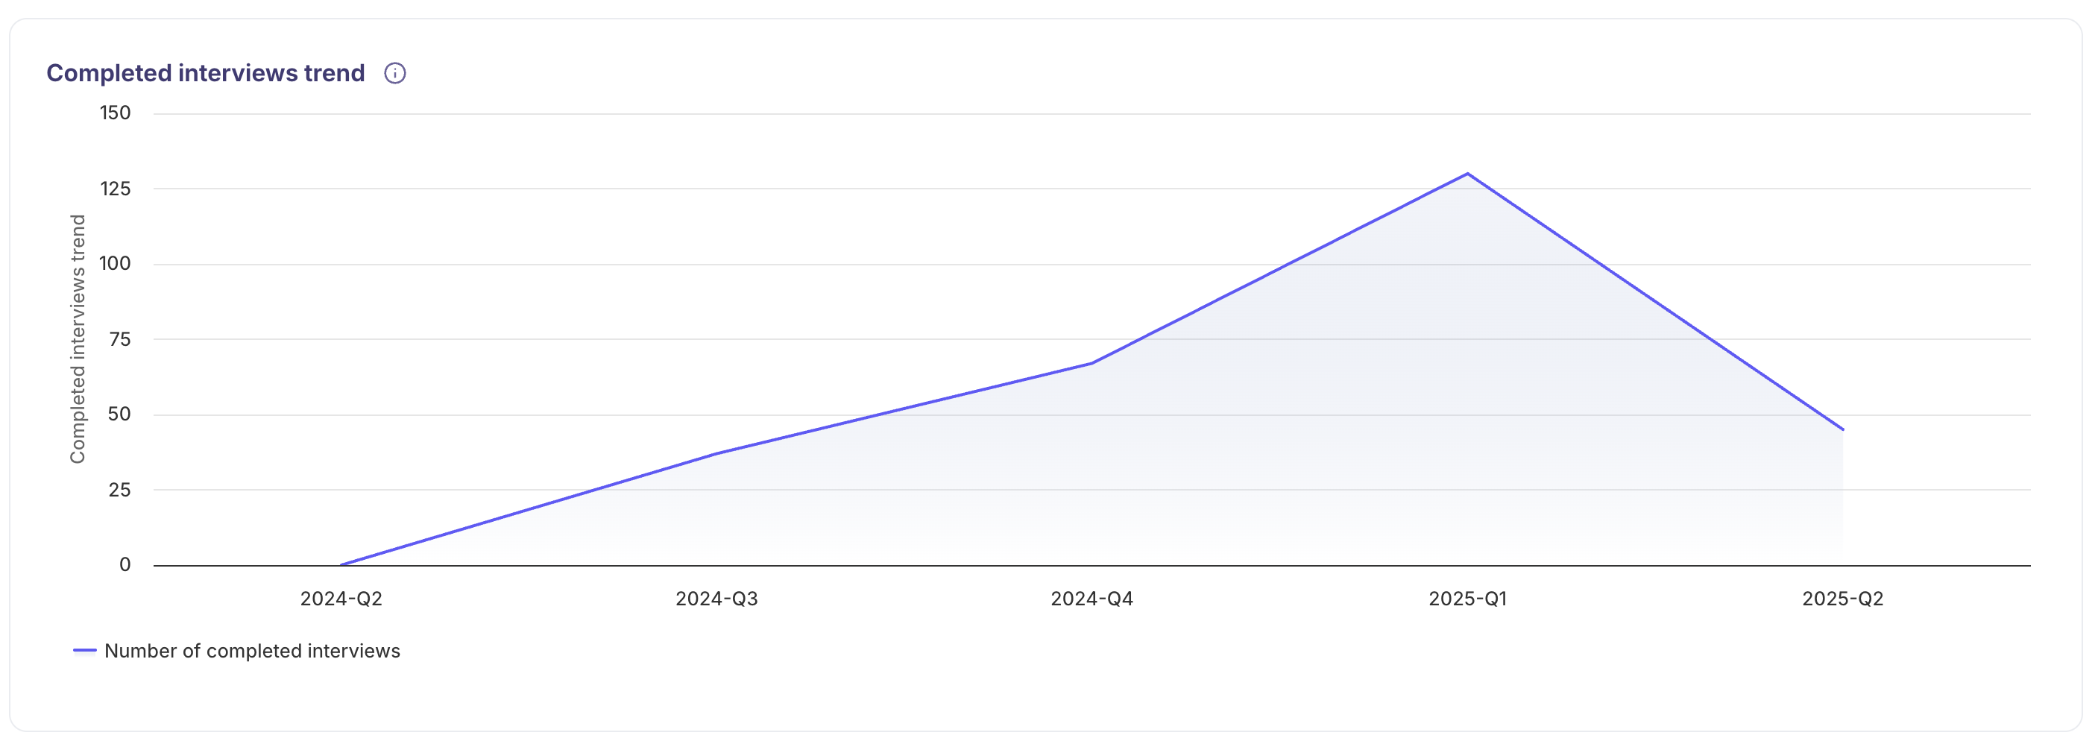Viewport: 2092px width, 744px height.
Task: Select the peak data point at 2025-Q1
Action: [1466, 172]
